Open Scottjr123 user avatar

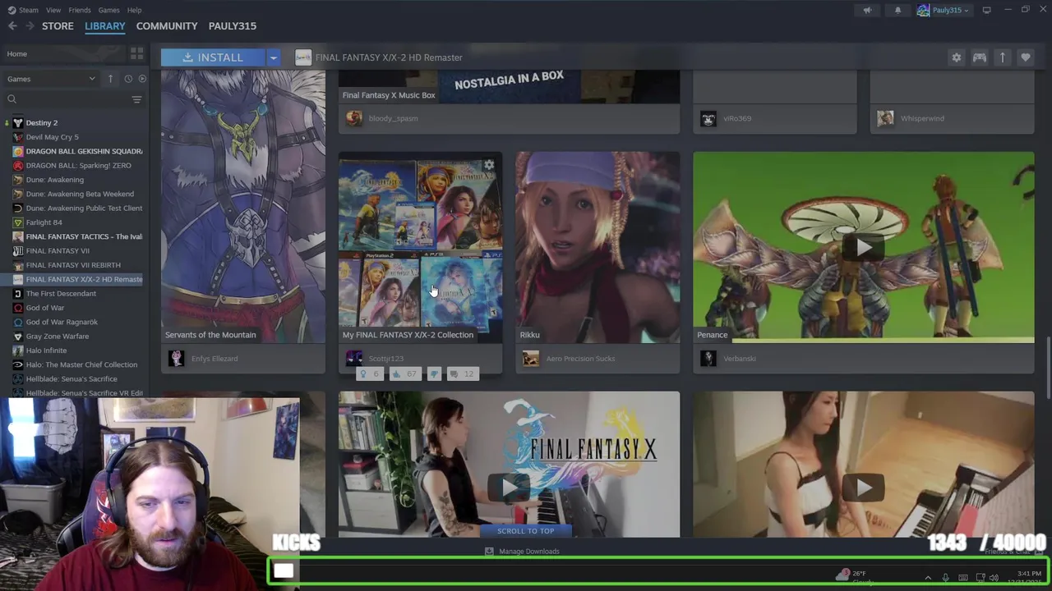pyautogui.click(x=354, y=359)
